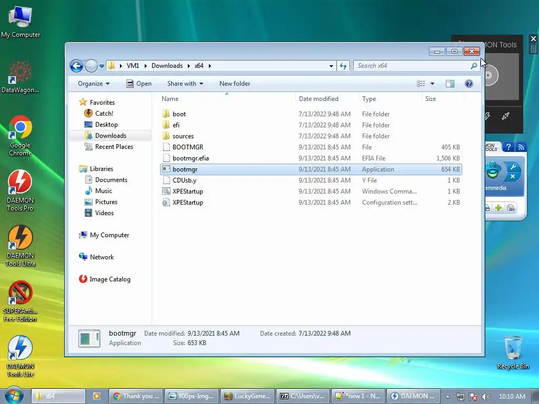Change your view icon button
The image size is (539, 404).
pyautogui.click(x=421, y=84)
